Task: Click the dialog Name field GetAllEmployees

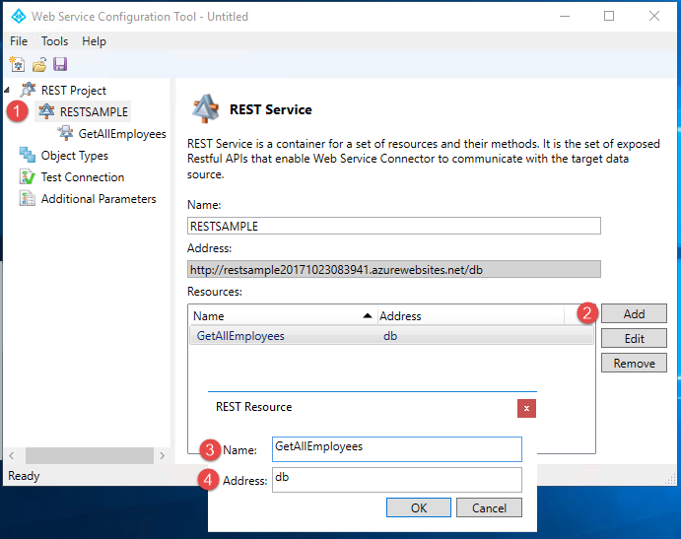Action: tap(397, 449)
